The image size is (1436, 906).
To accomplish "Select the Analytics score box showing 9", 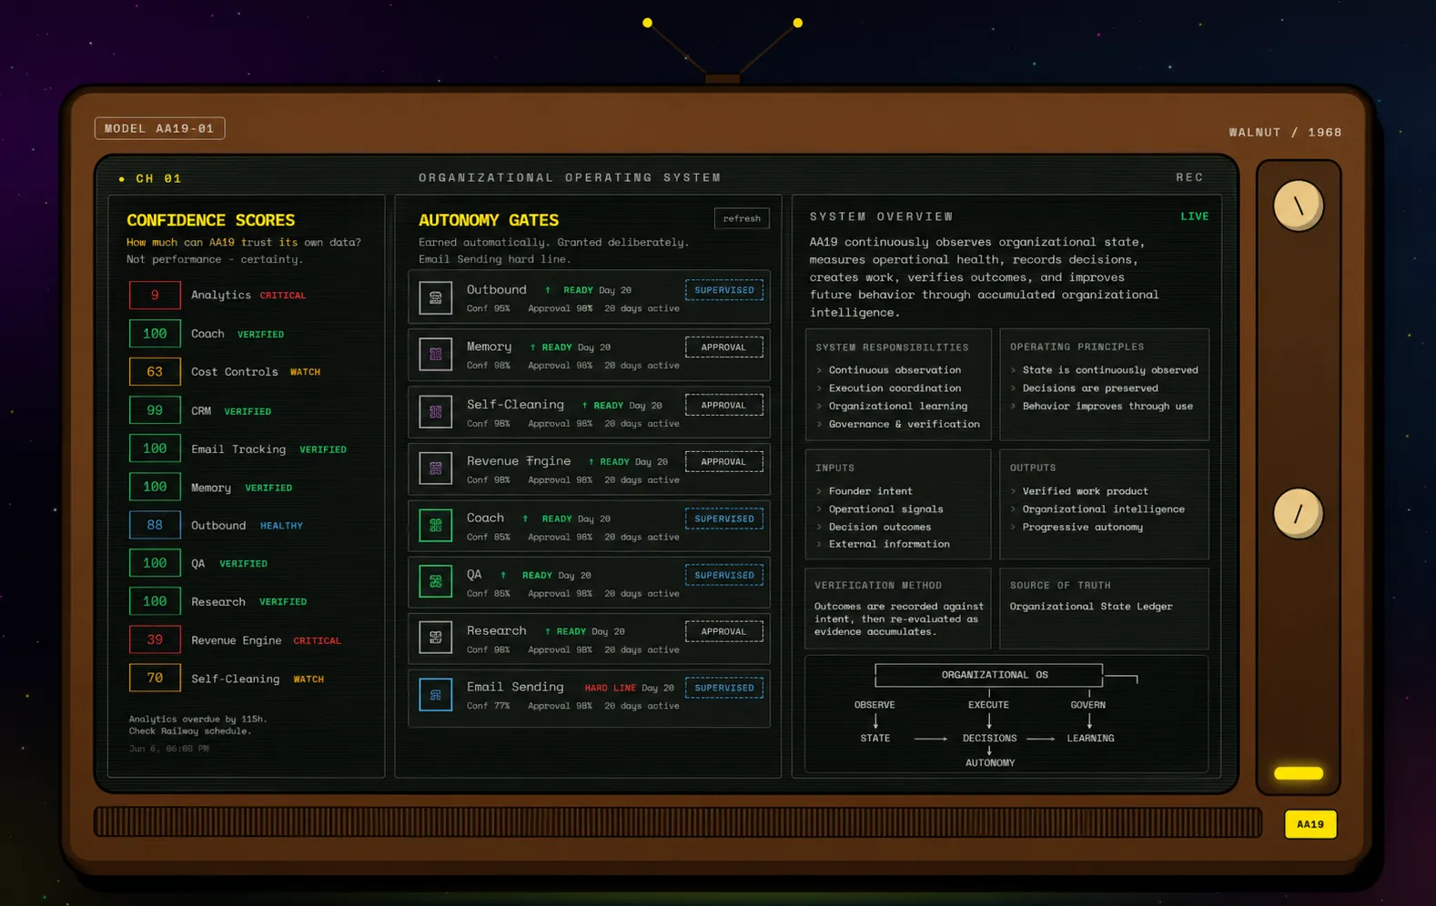I will pyautogui.click(x=155, y=295).
